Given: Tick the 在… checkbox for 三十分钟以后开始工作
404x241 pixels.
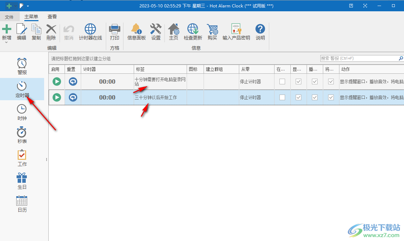Looking at the screenshot, I should [282, 97].
